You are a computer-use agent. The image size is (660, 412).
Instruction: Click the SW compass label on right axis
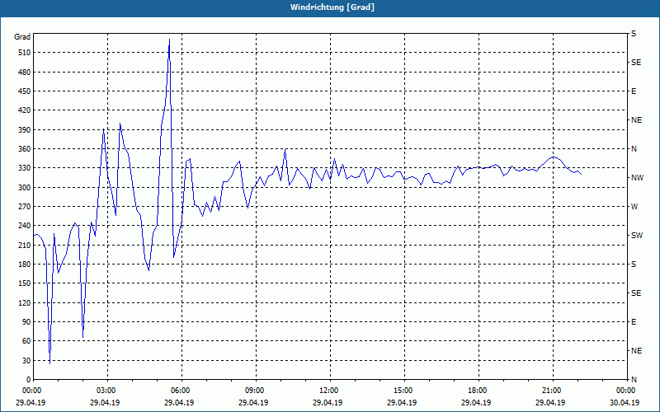pyautogui.click(x=637, y=236)
